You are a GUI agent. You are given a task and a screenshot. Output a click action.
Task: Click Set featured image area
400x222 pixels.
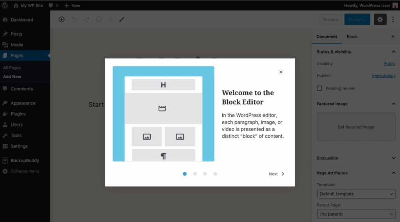pos(356,127)
